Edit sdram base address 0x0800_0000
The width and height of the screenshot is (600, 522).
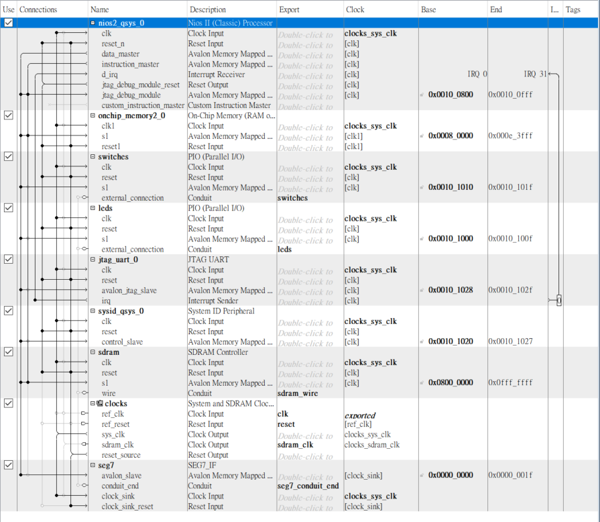[451, 382]
